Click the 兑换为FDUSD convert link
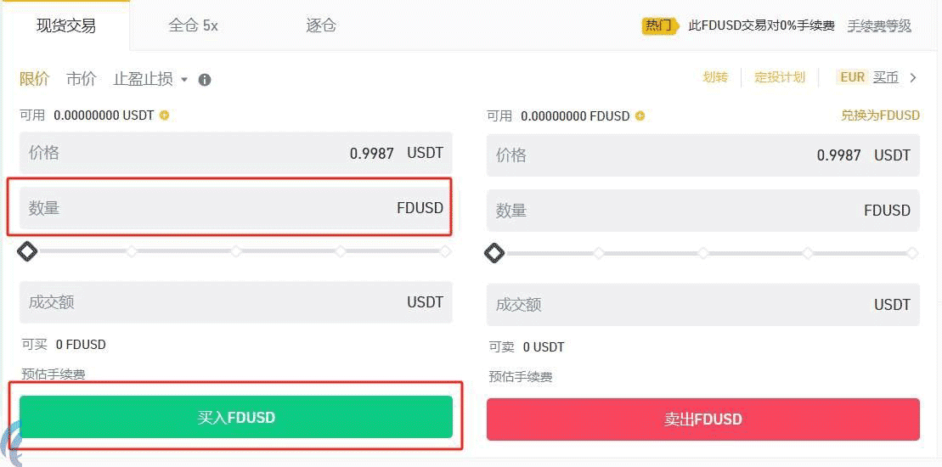Viewport: 942px width, 467px height. [880, 115]
